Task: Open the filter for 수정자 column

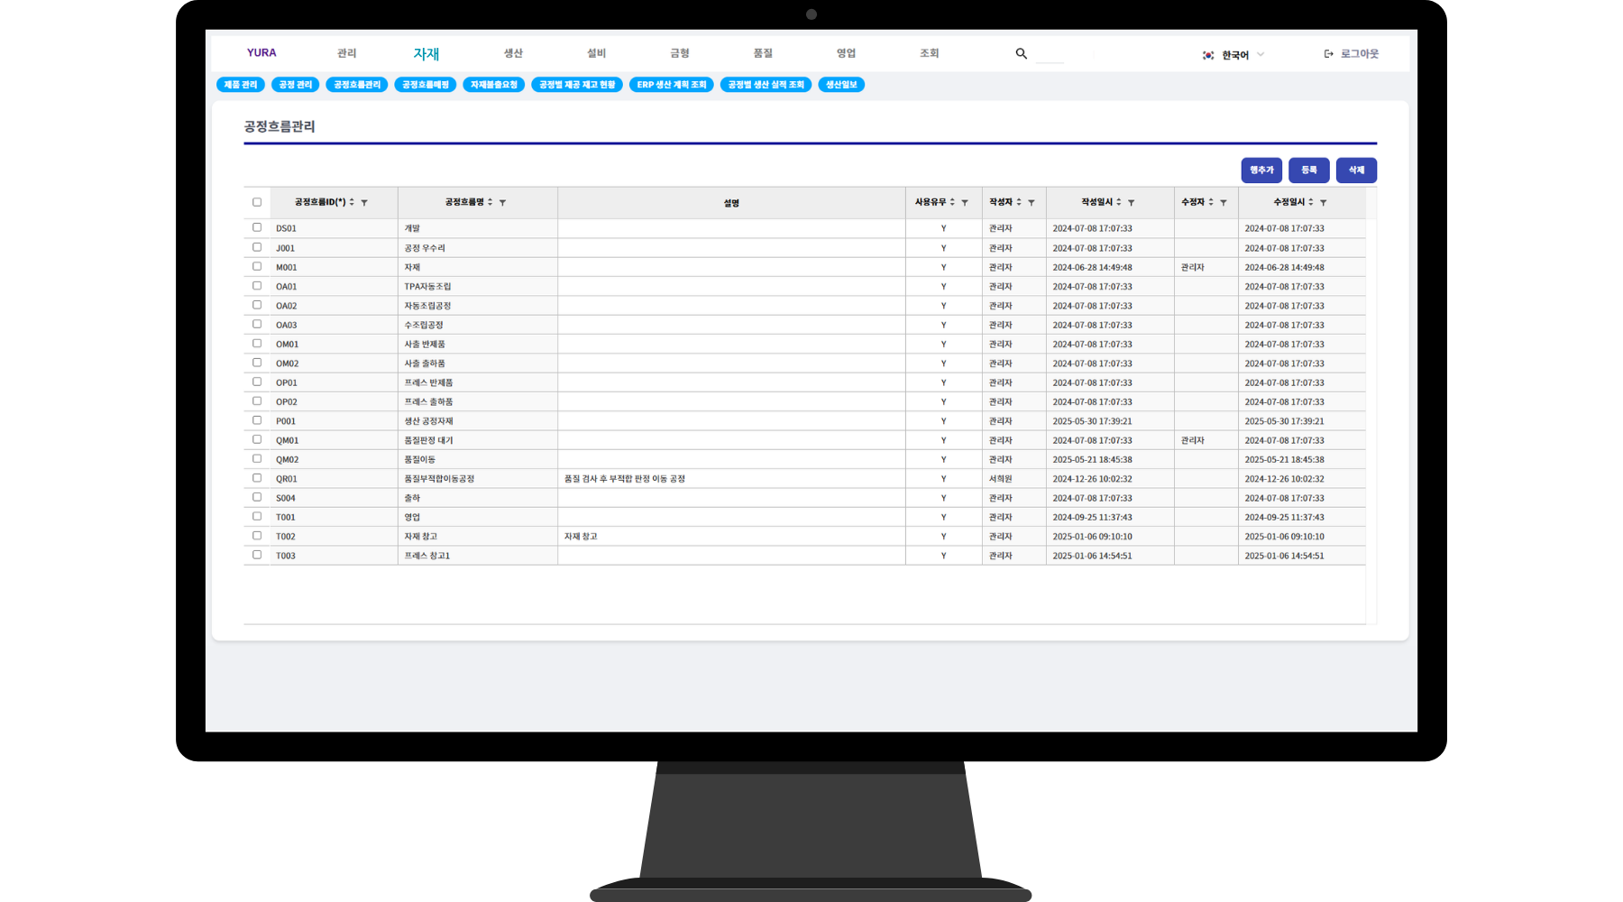Action: pyautogui.click(x=1224, y=203)
